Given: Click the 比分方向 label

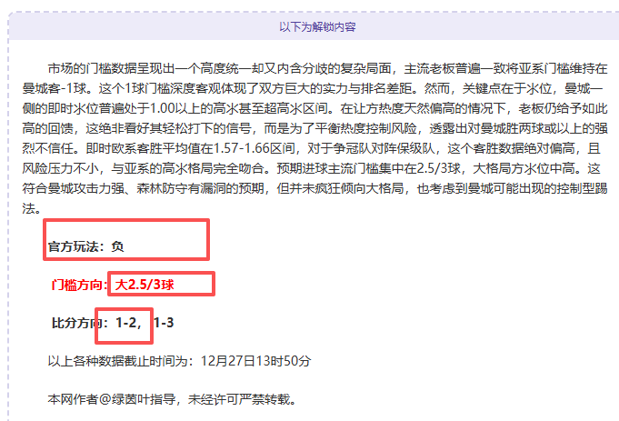Looking at the screenshot, I should (79, 323).
